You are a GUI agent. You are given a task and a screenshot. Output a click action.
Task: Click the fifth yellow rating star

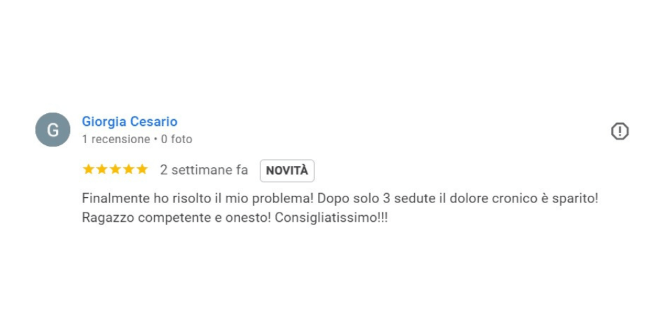(142, 169)
